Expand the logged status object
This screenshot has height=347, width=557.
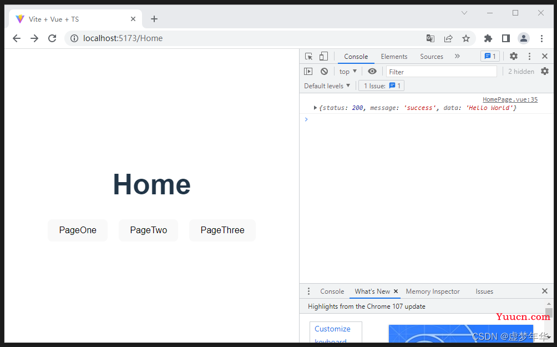315,108
